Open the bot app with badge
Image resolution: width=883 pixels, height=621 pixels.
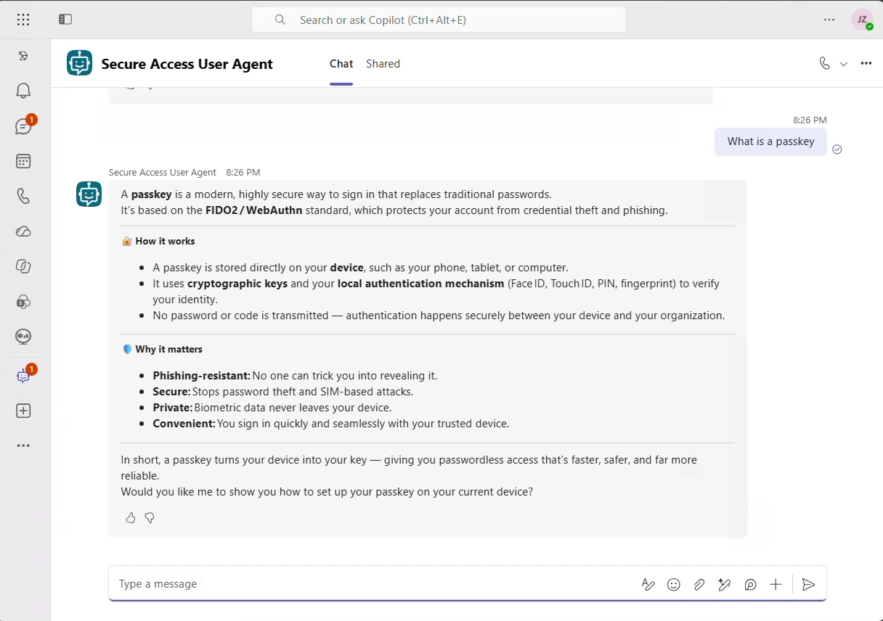(x=23, y=376)
